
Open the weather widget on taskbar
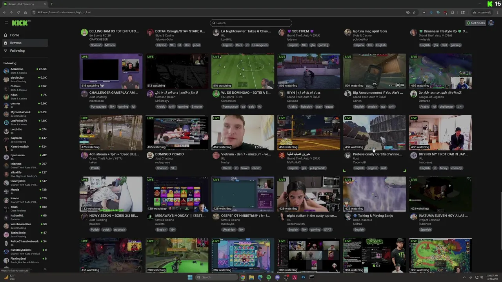tap(9, 277)
